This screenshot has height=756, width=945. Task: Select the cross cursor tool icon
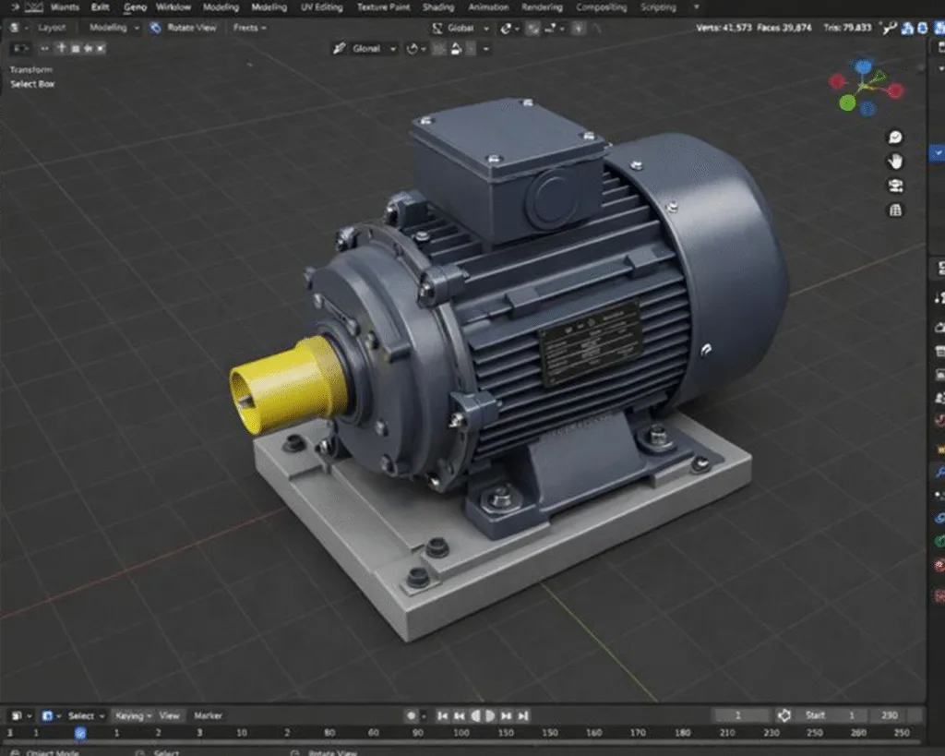pyautogui.click(x=61, y=48)
